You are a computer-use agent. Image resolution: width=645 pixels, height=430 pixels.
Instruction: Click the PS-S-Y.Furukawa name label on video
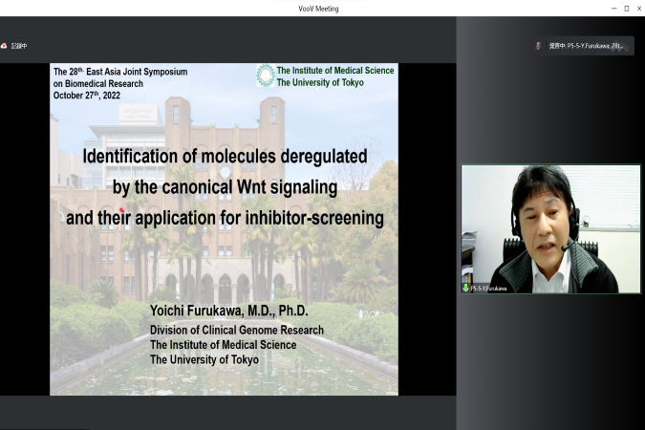tap(488, 289)
